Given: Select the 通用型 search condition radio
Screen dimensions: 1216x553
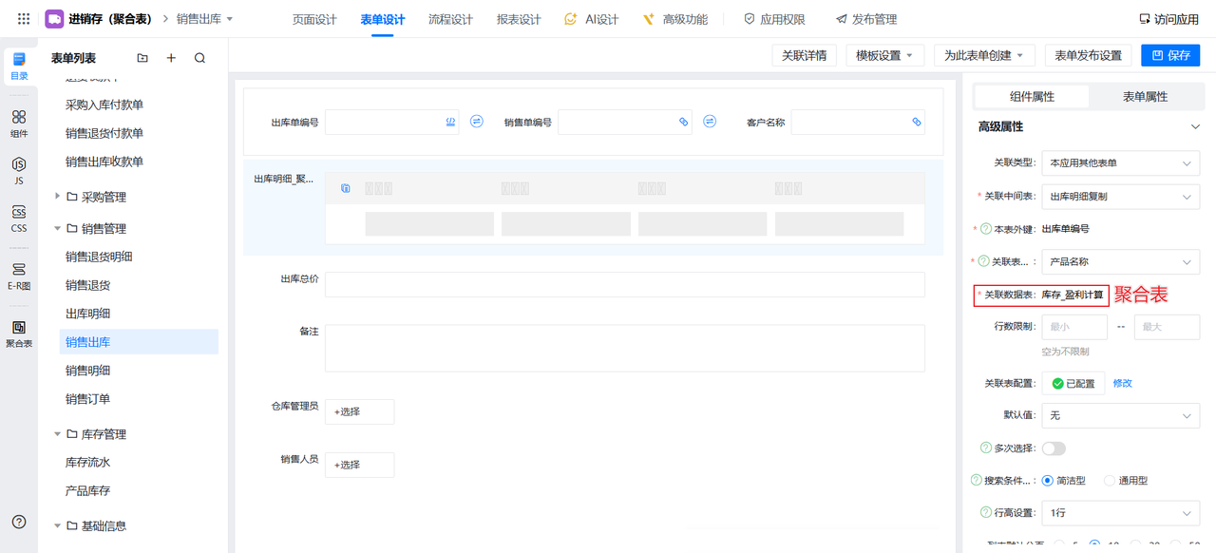Looking at the screenshot, I should [1110, 481].
